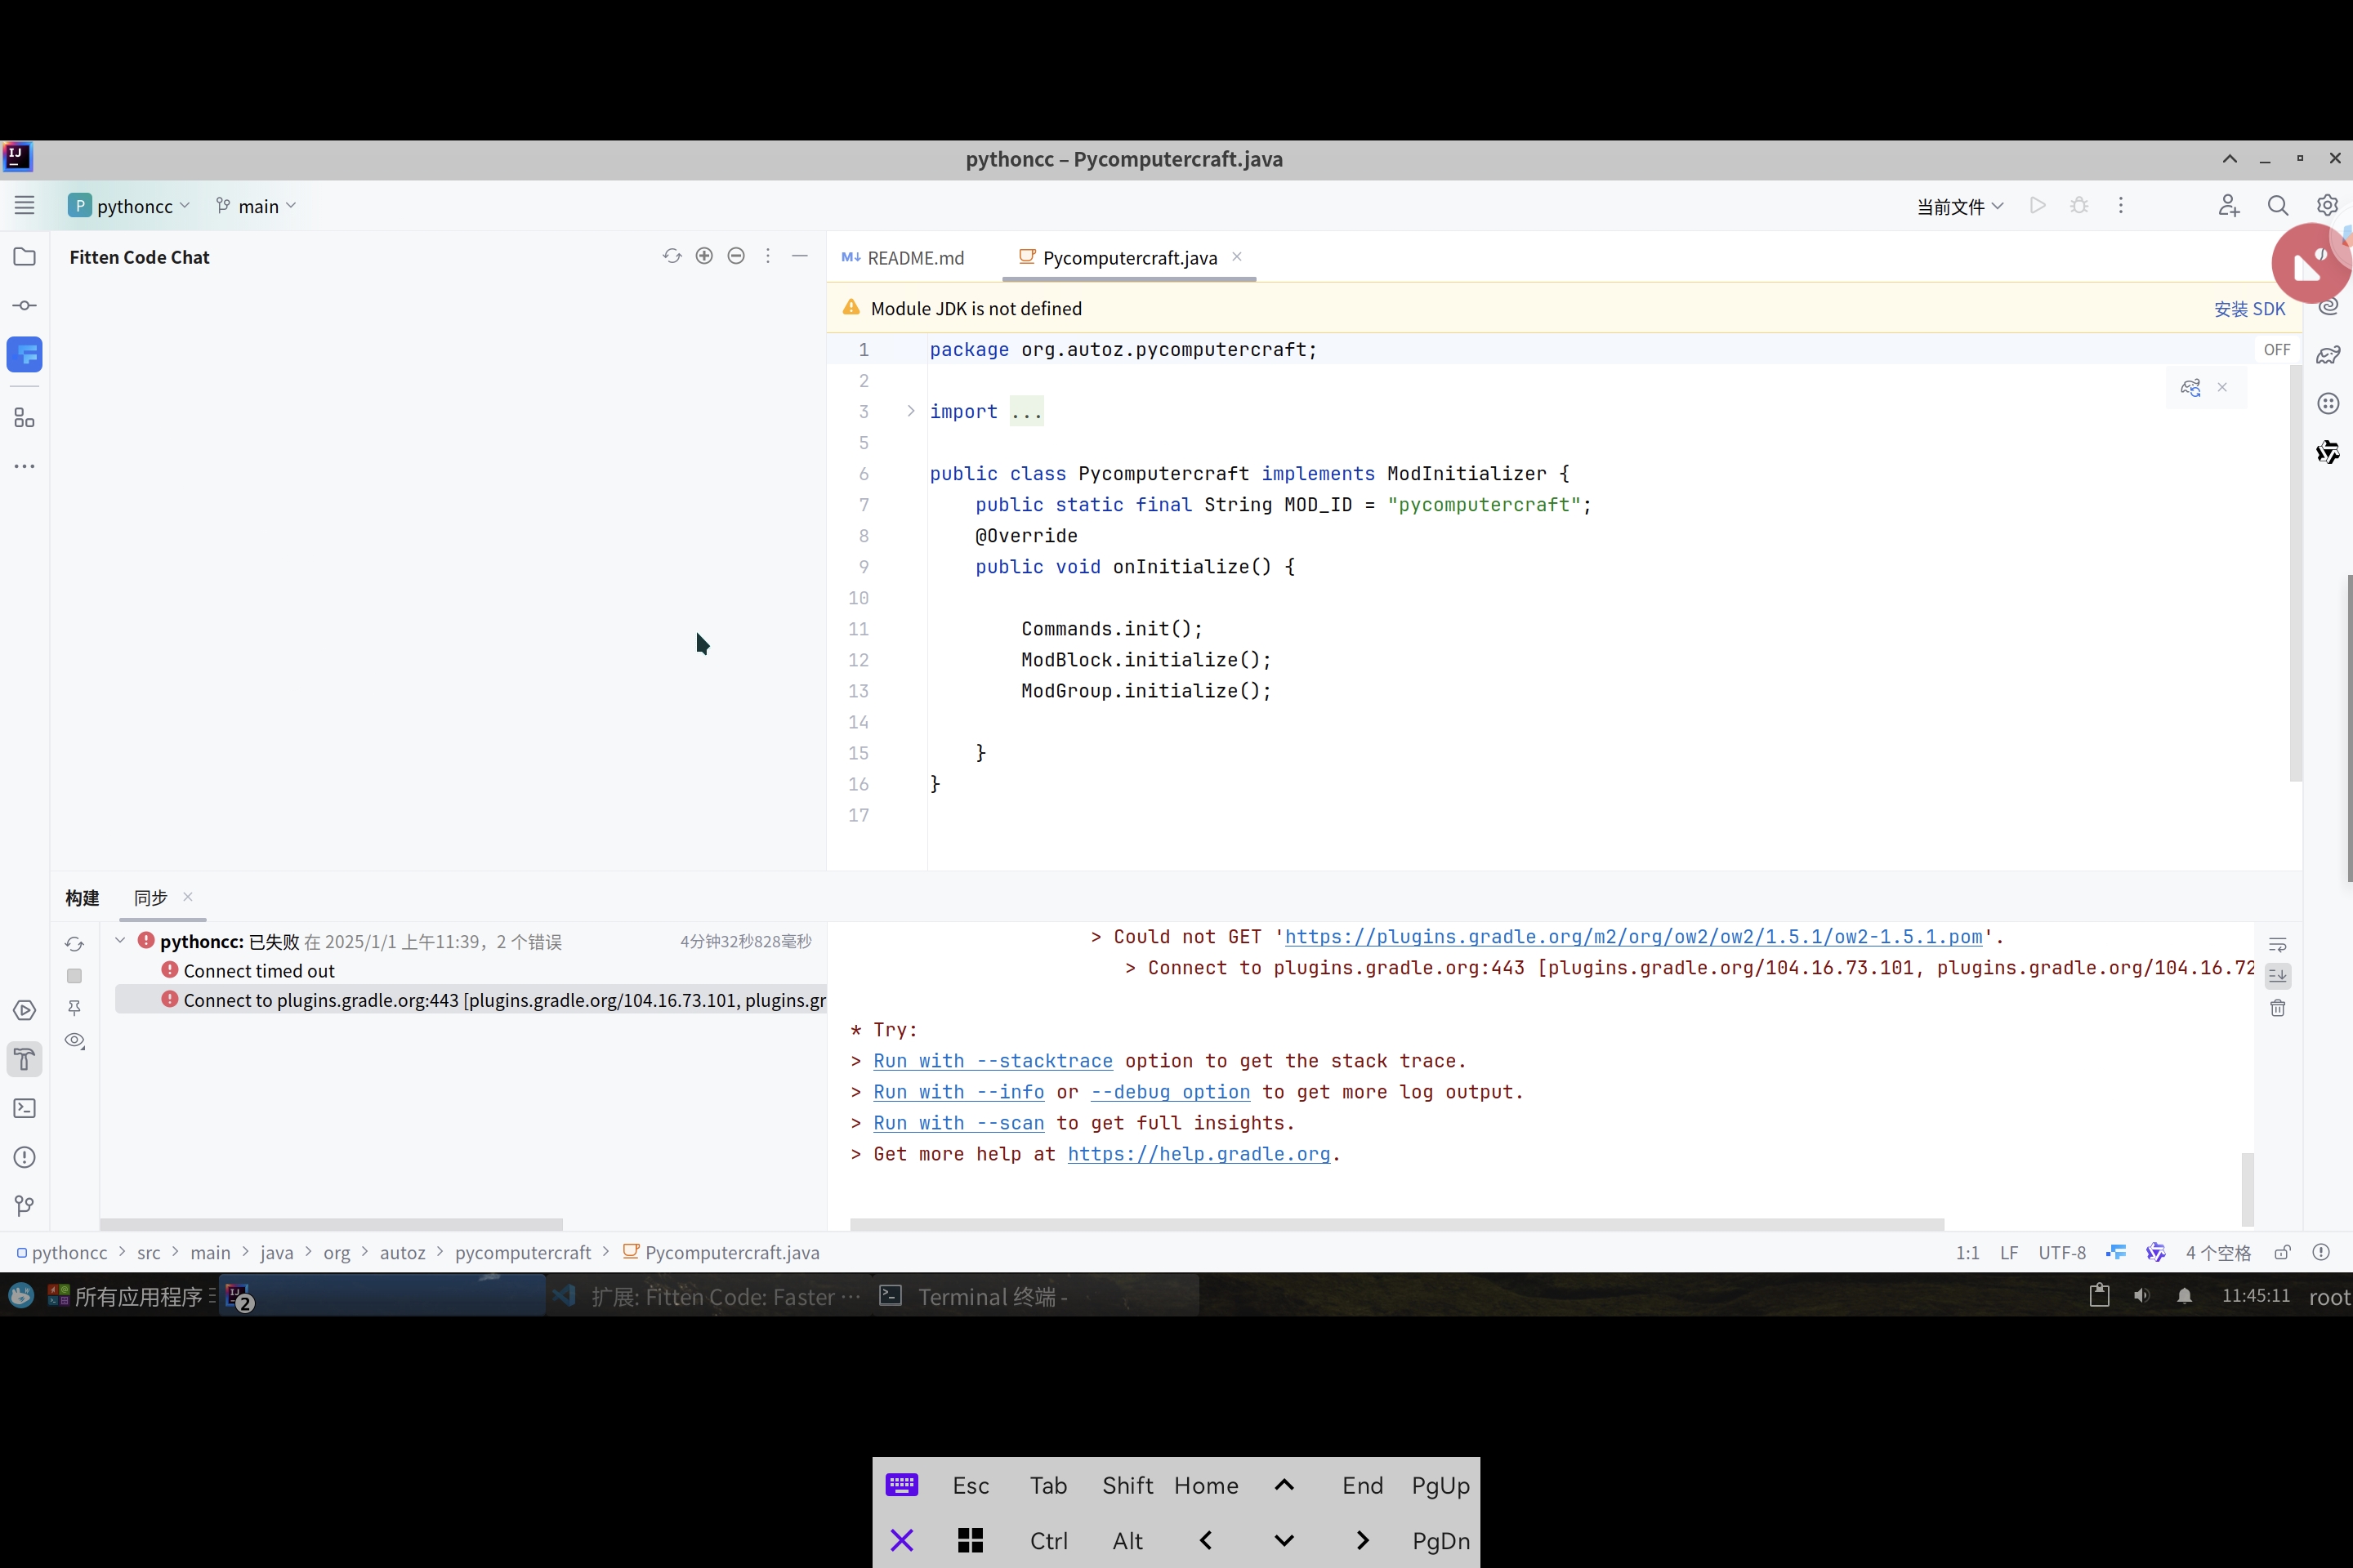
Task: Click Run with --scan link
Action: click(958, 1123)
